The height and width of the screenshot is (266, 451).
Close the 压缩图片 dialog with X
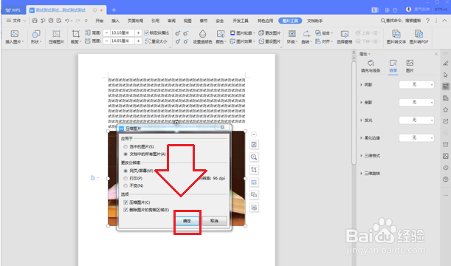222,127
